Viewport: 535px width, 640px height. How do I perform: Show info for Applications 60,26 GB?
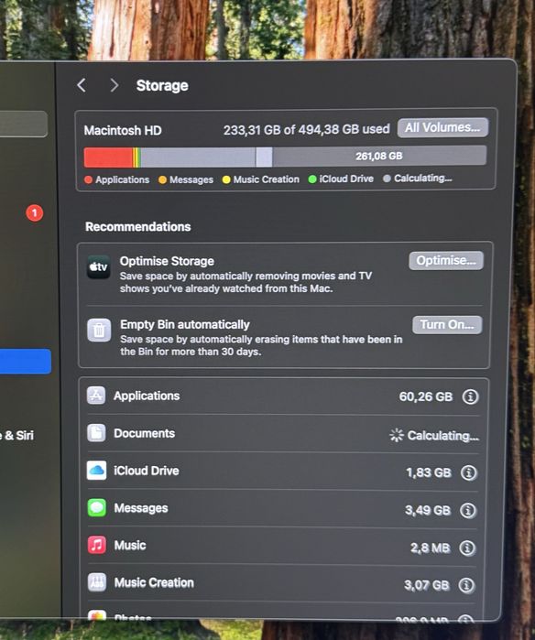pyautogui.click(x=470, y=396)
